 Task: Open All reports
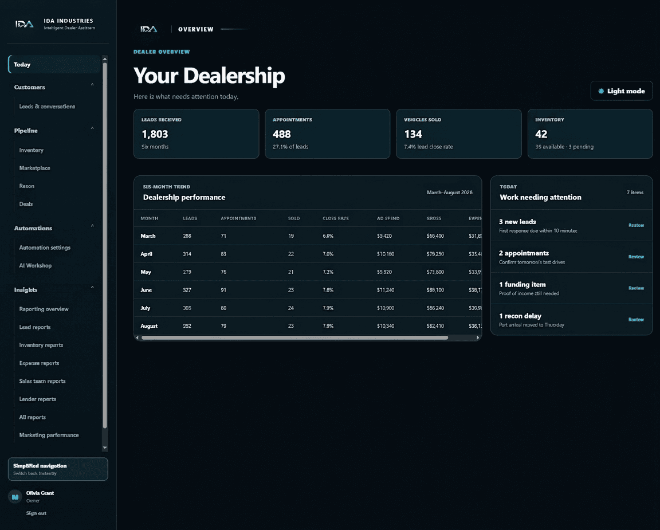[x=33, y=417]
